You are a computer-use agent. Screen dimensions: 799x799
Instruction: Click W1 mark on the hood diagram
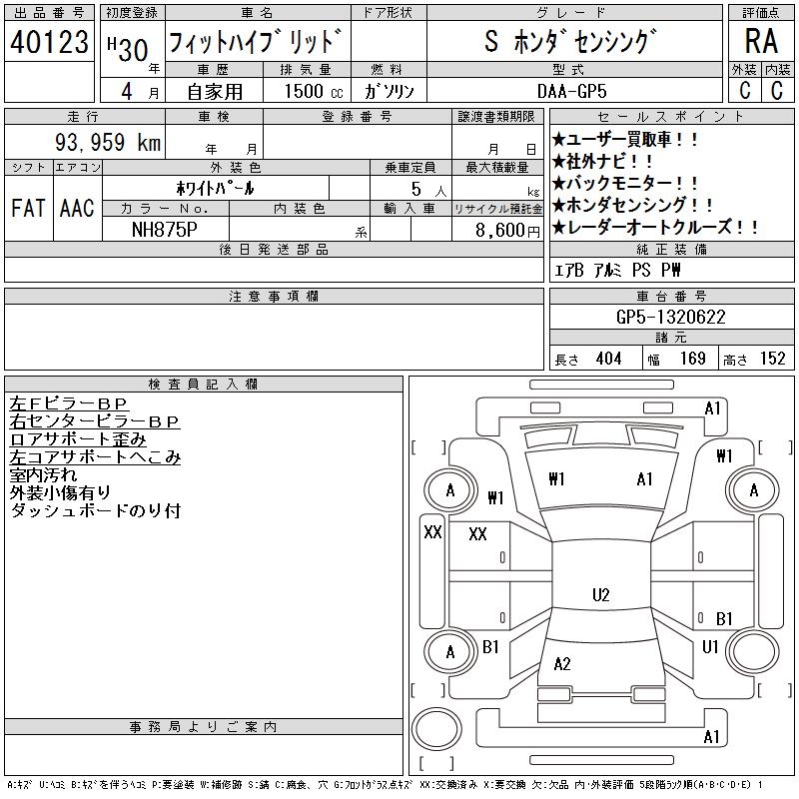click(x=556, y=479)
